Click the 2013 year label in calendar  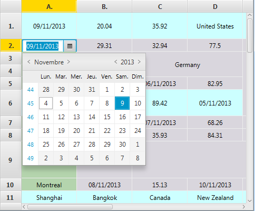point(127,62)
